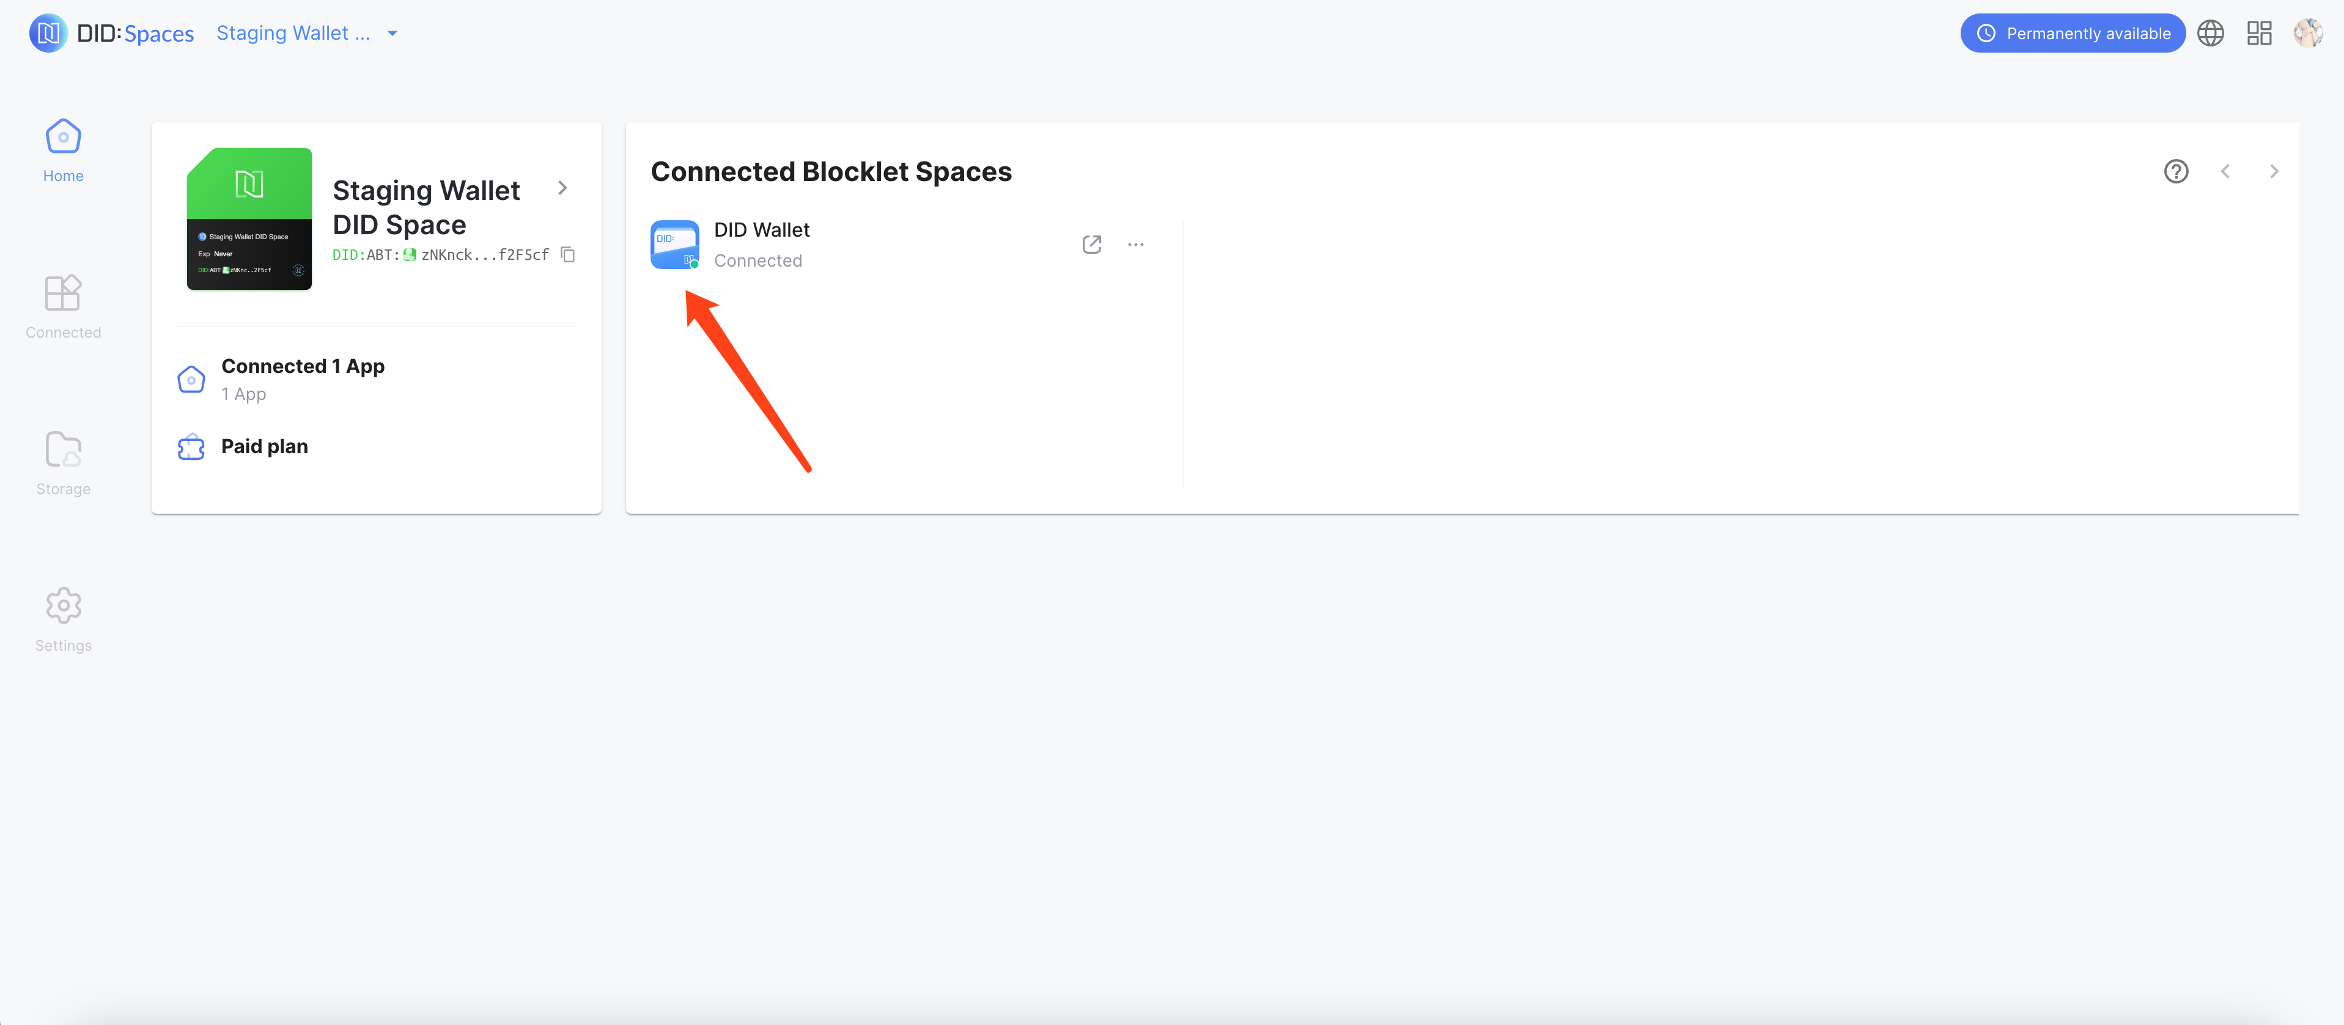Go to next connected spaces page
The height and width of the screenshot is (1025, 2344).
click(2274, 171)
